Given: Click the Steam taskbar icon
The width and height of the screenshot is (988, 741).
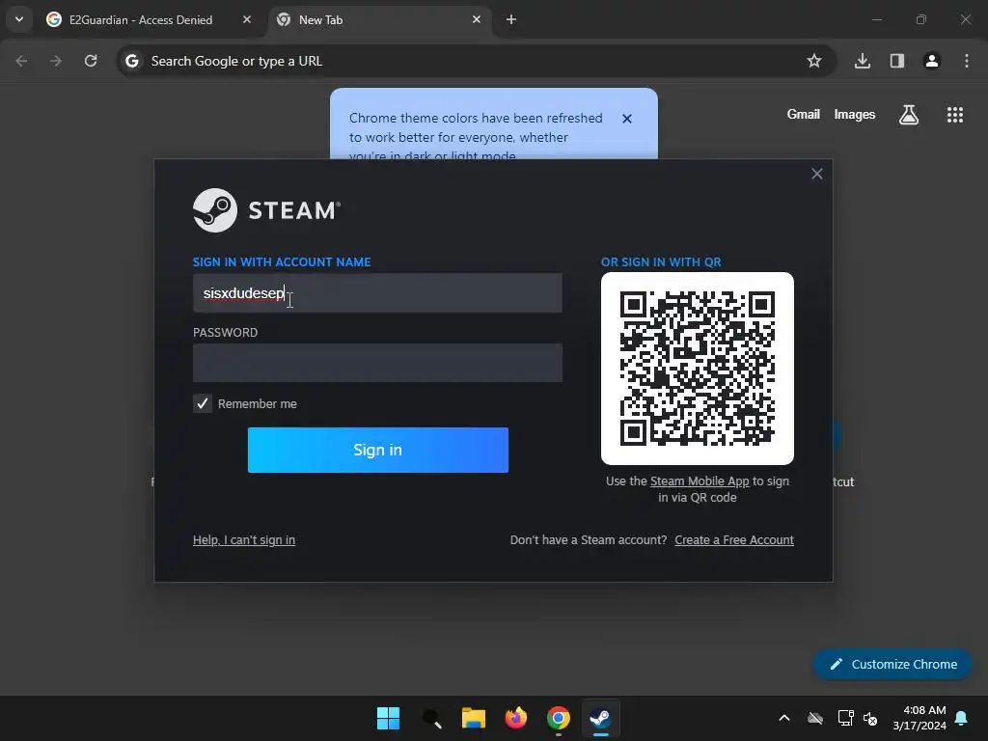Looking at the screenshot, I should point(600,718).
